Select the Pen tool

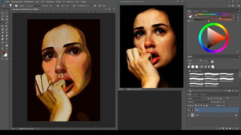(x=3, y=42)
